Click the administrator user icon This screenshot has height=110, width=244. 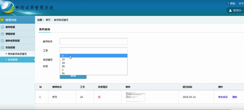(x=230, y=11)
